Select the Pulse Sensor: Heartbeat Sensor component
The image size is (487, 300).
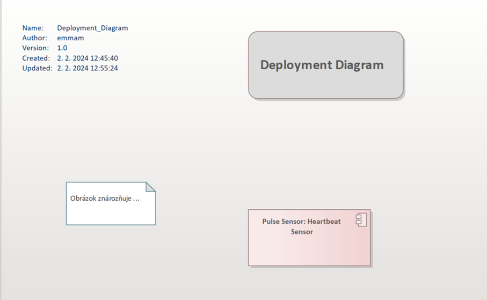(309, 238)
